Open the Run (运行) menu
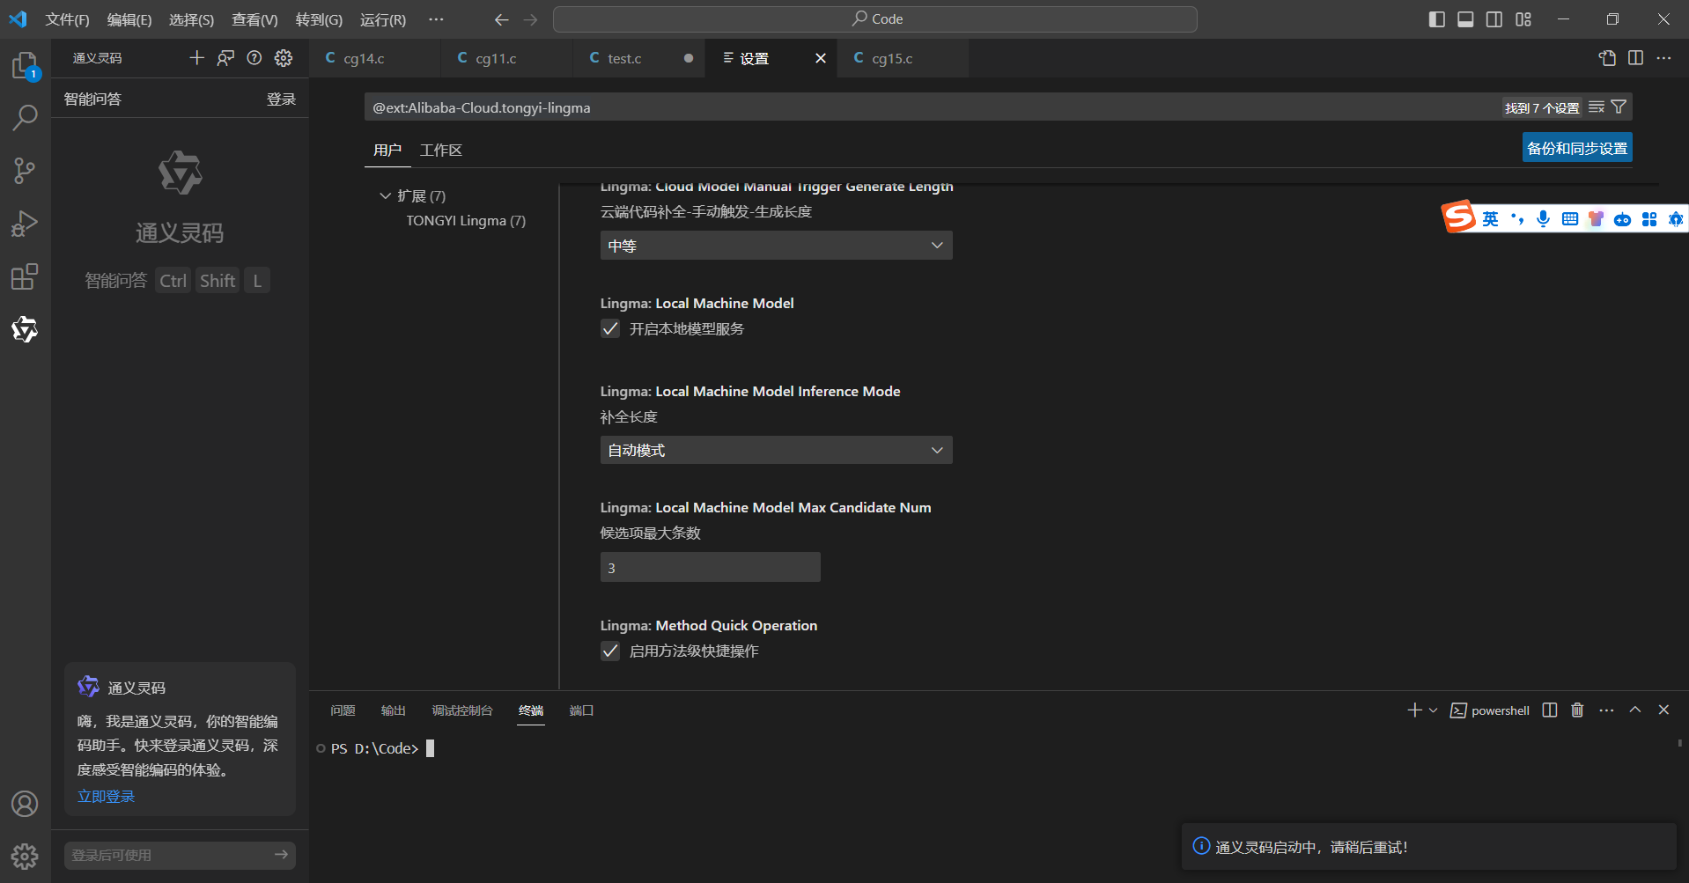The height and width of the screenshot is (883, 1689). [x=383, y=19]
